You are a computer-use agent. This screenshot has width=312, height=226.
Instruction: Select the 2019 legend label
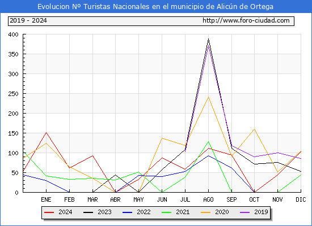coord(261,212)
